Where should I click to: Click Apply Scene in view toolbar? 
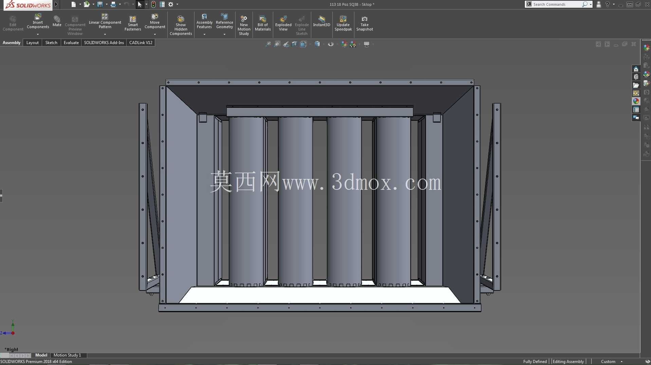(x=353, y=44)
